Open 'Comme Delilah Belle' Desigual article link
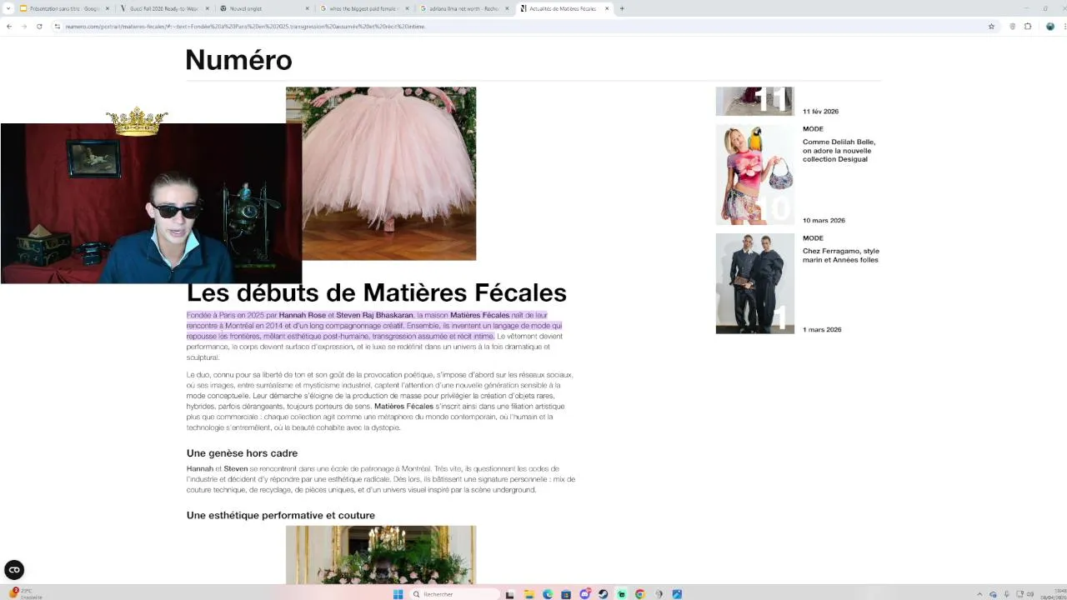The height and width of the screenshot is (600, 1067). (839, 150)
